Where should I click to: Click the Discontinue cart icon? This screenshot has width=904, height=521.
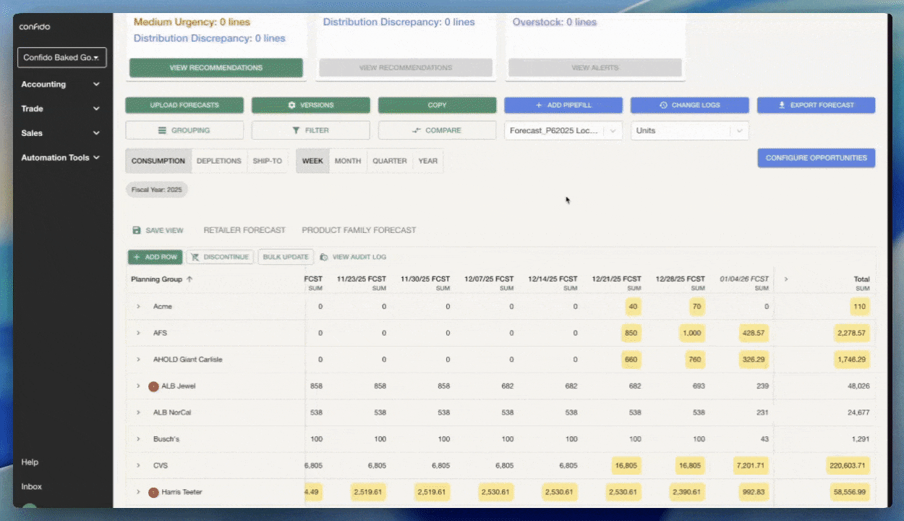coord(195,257)
